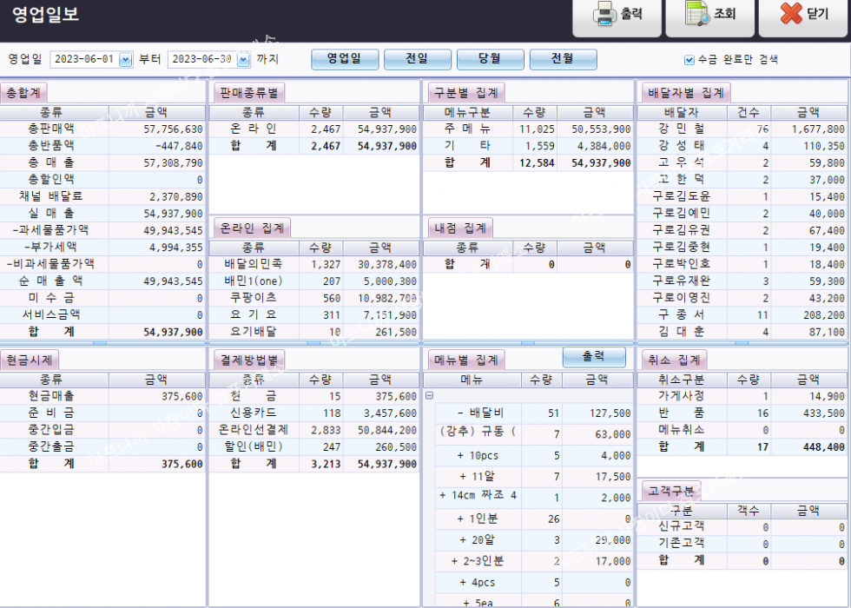Click the 취소 집계 tab
This screenshot has width=851, height=608.
point(674,360)
